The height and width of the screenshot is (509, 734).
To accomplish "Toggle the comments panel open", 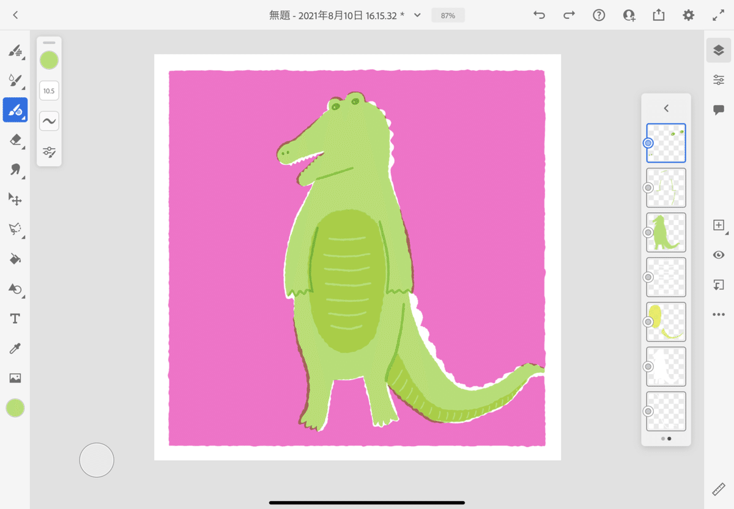I will (719, 109).
